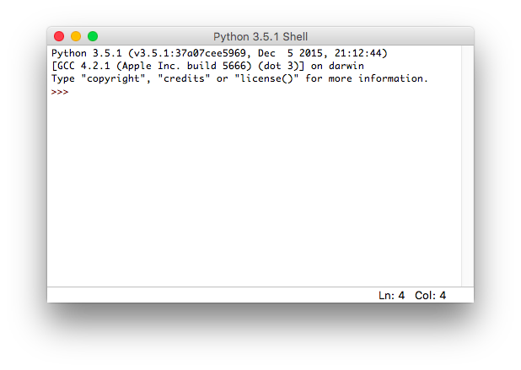Click the vertical scrollbar track
This screenshot has width=521, height=370.
(468, 166)
